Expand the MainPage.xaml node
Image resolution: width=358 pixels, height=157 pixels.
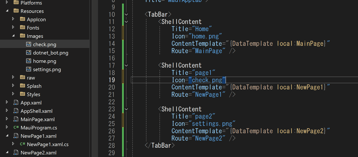(x=7, y=119)
